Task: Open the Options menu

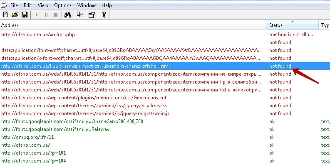Action: pos(63,5)
